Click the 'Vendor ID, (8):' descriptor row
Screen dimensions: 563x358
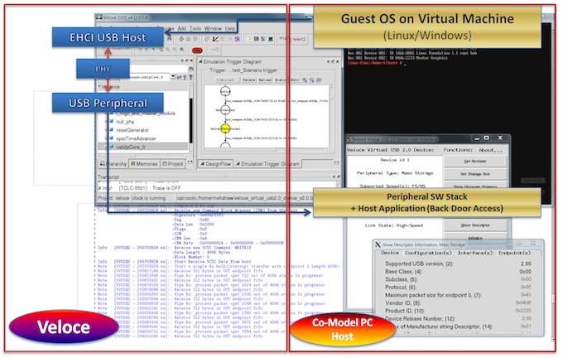point(458,302)
